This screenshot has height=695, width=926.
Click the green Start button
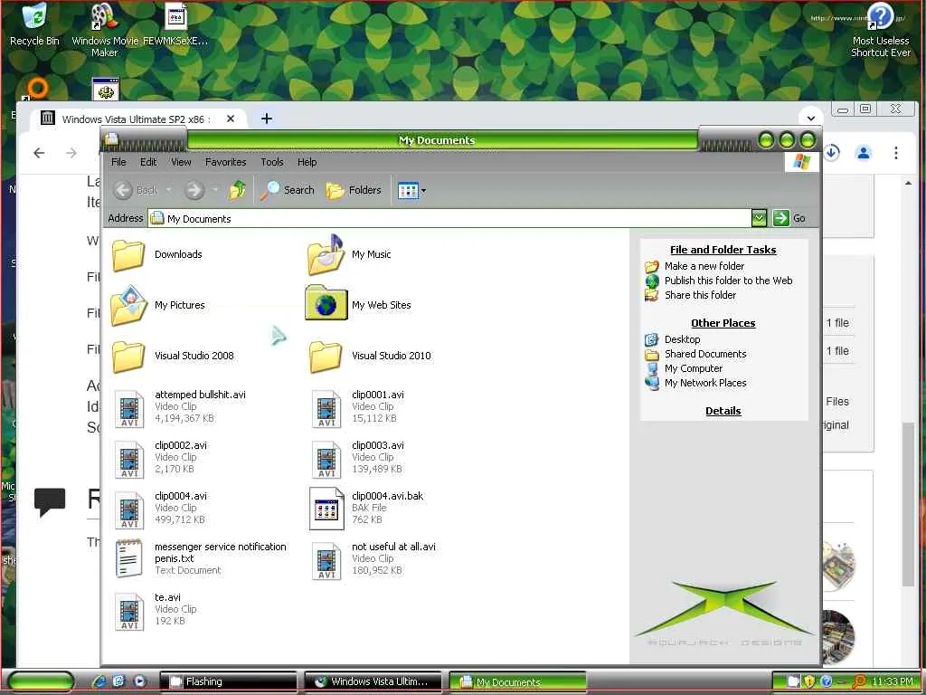pyautogui.click(x=42, y=681)
